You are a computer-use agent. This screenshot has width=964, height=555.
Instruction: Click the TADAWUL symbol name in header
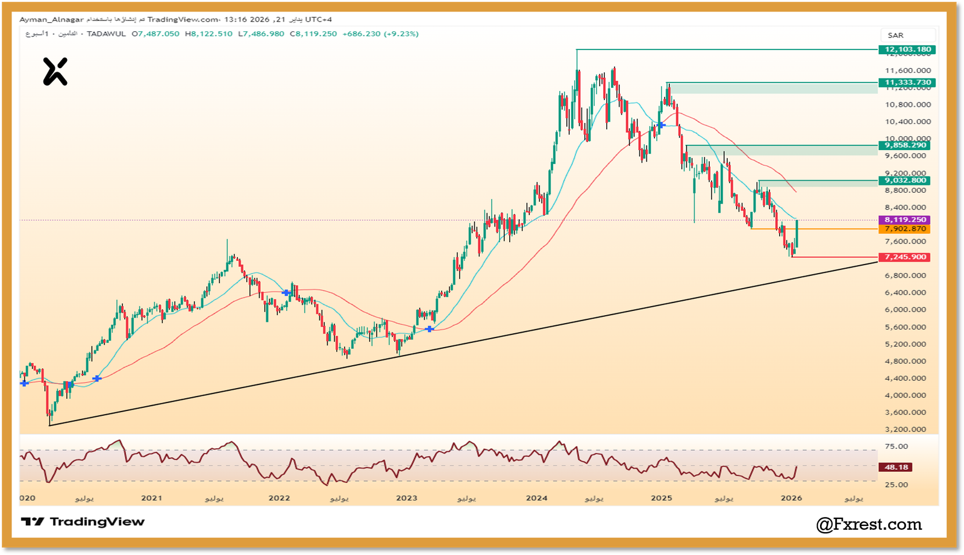pos(106,34)
